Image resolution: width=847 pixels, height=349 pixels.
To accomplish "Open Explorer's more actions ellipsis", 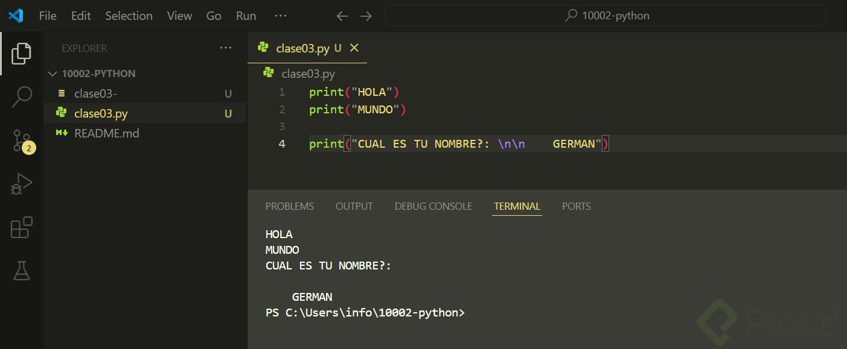I will tap(226, 48).
